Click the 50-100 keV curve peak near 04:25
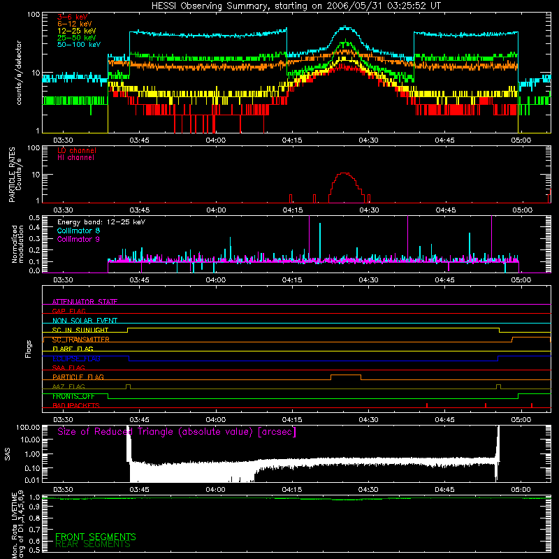 (345, 27)
